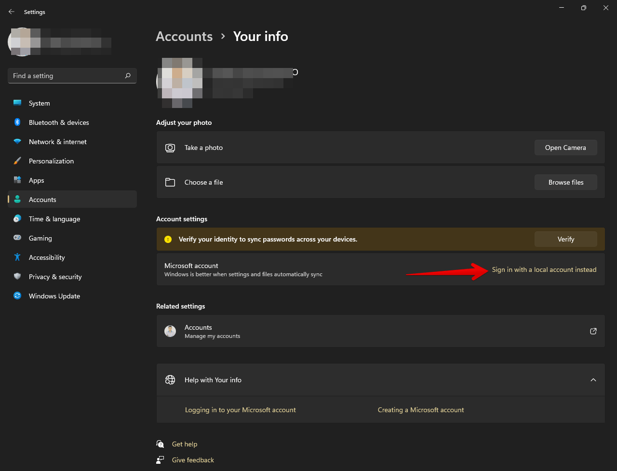Click the System monitor icon
Viewport: 617px width, 471px height.
pos(17,103)
